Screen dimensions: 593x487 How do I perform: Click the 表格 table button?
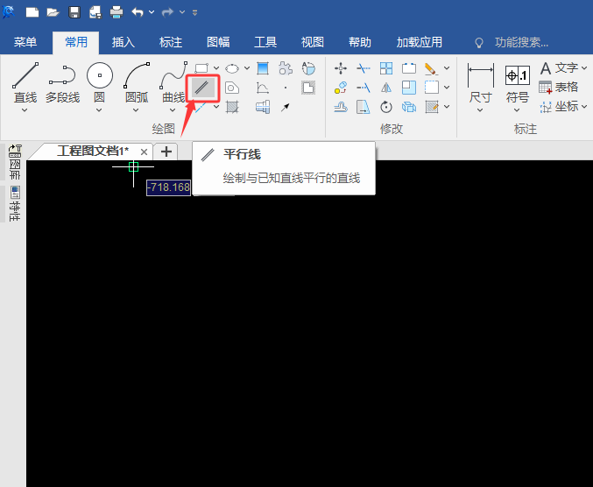(x=559, y=88)
